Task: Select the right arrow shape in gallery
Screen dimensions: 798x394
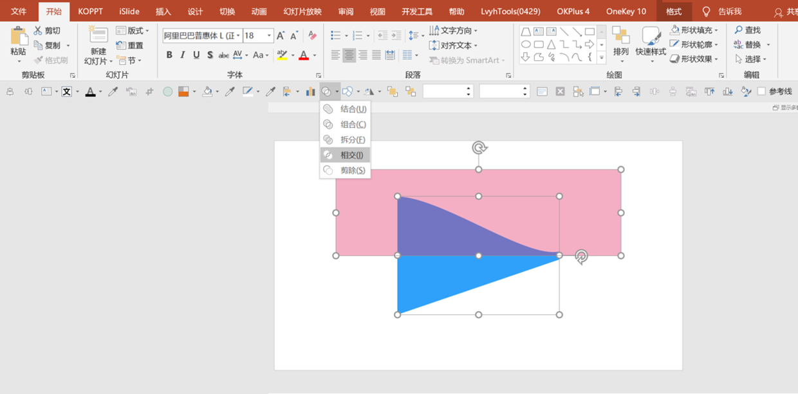Action: 589,44
